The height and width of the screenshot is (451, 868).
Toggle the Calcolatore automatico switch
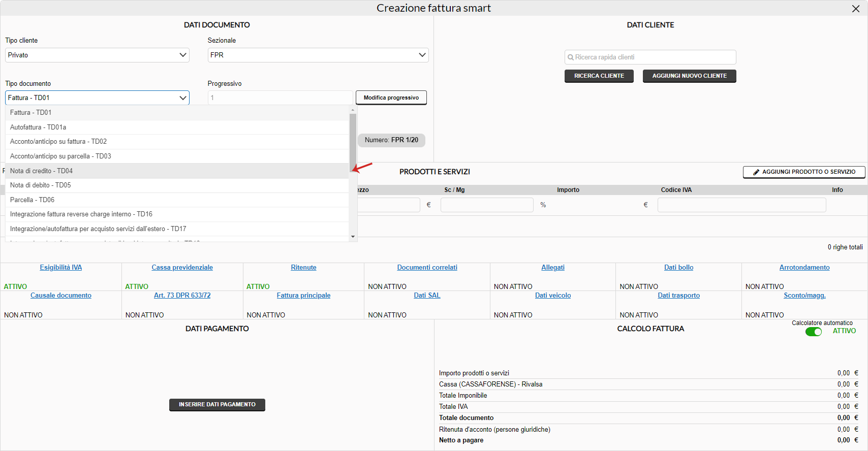813,332
